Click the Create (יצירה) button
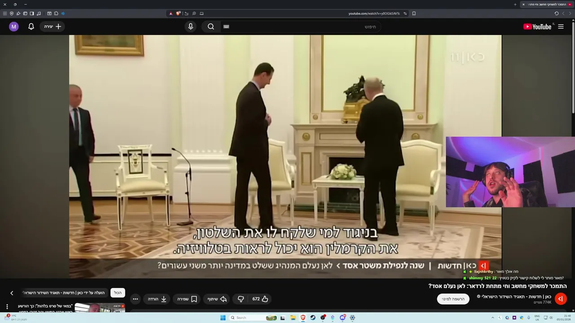The height and width of the screenshot is (323, 575). point(53,26)
